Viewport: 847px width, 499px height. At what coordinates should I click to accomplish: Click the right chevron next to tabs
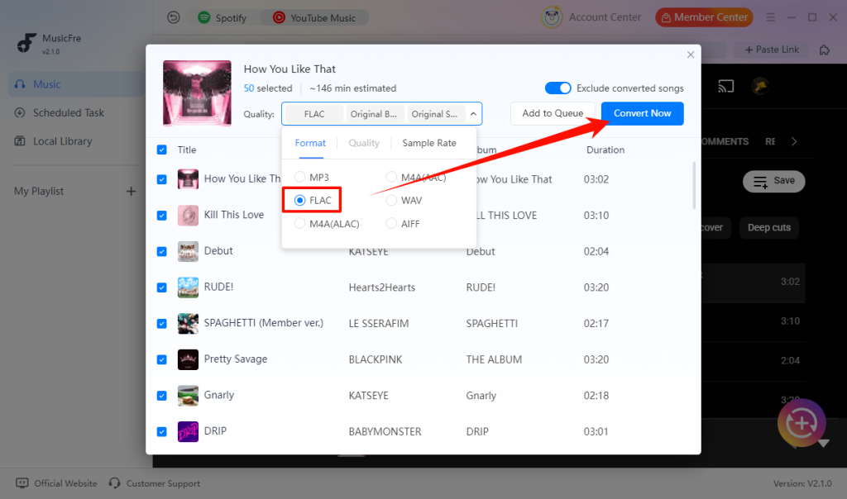click(794, 141)
